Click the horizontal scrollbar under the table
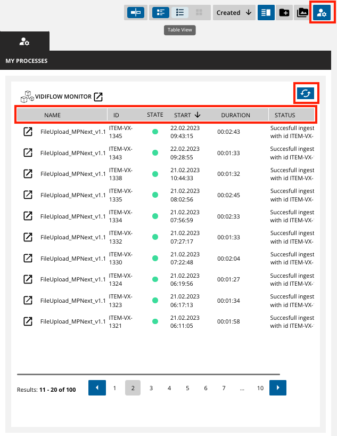This screenshot has width=337, height=436. (148, 374)
